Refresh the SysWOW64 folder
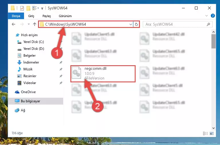Screen dimensions: 220x145 (136, 24)
